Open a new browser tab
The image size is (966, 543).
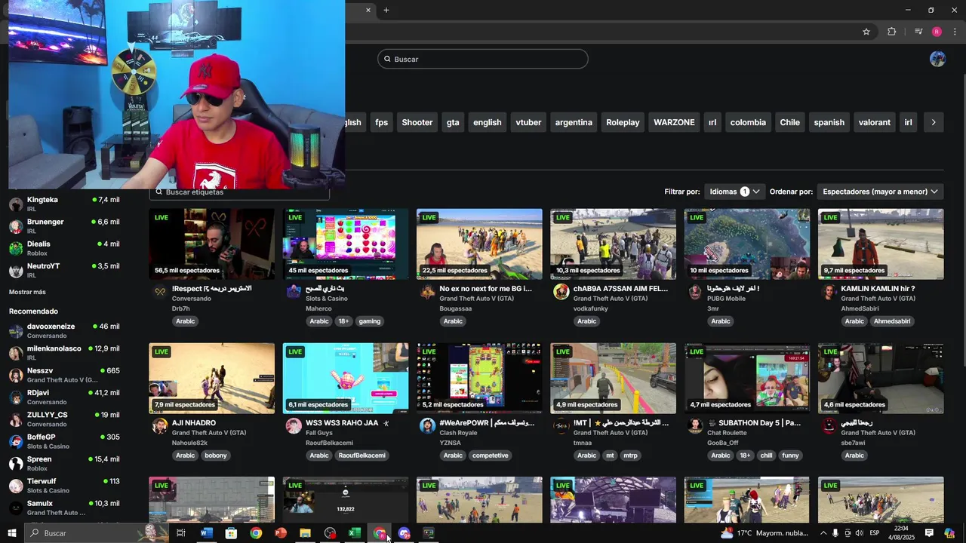386,10
